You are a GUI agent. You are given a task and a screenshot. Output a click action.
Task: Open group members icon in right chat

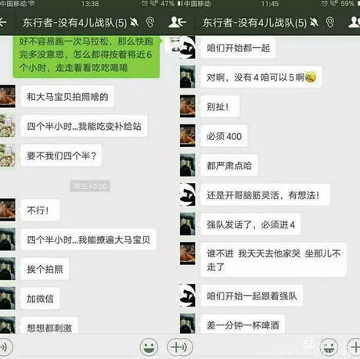pyautogui.click(x=355, y=23)
